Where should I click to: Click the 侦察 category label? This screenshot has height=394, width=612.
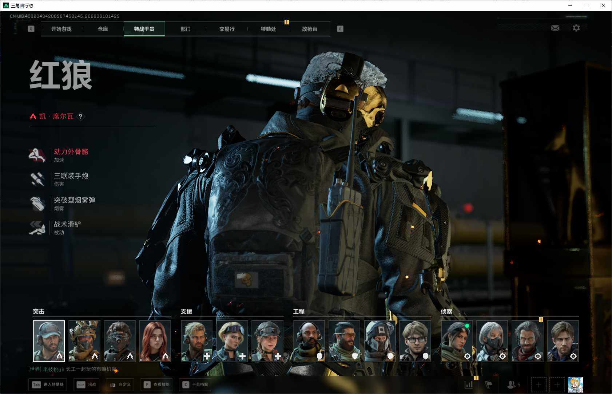[446, 312]
